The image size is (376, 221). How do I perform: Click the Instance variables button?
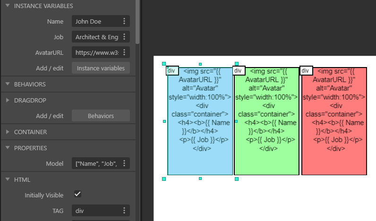coord(101,68)
